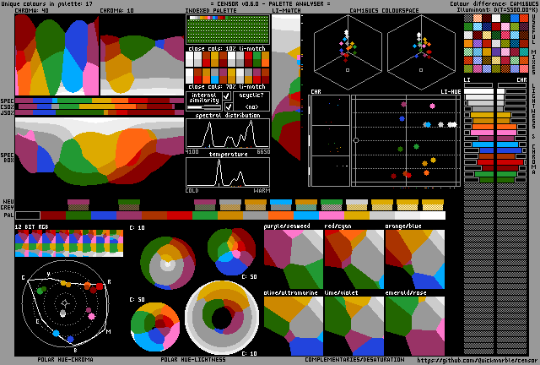Select the mid grey PAL swatch
The width and height of the screenshot is (540, 365).
point(256,215)
